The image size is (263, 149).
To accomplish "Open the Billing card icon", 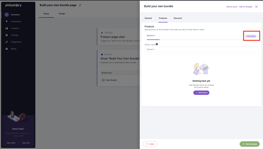I will click(7, 49).
